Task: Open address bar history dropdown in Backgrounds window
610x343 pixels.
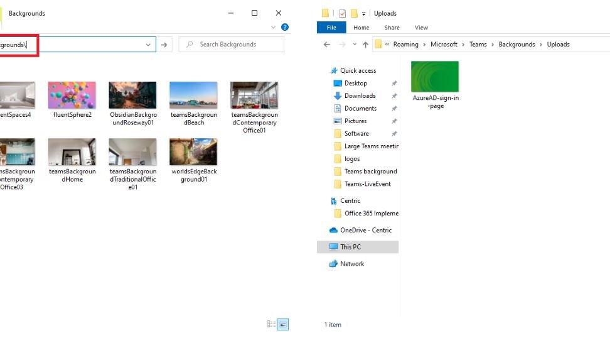Action: [148, 45]
